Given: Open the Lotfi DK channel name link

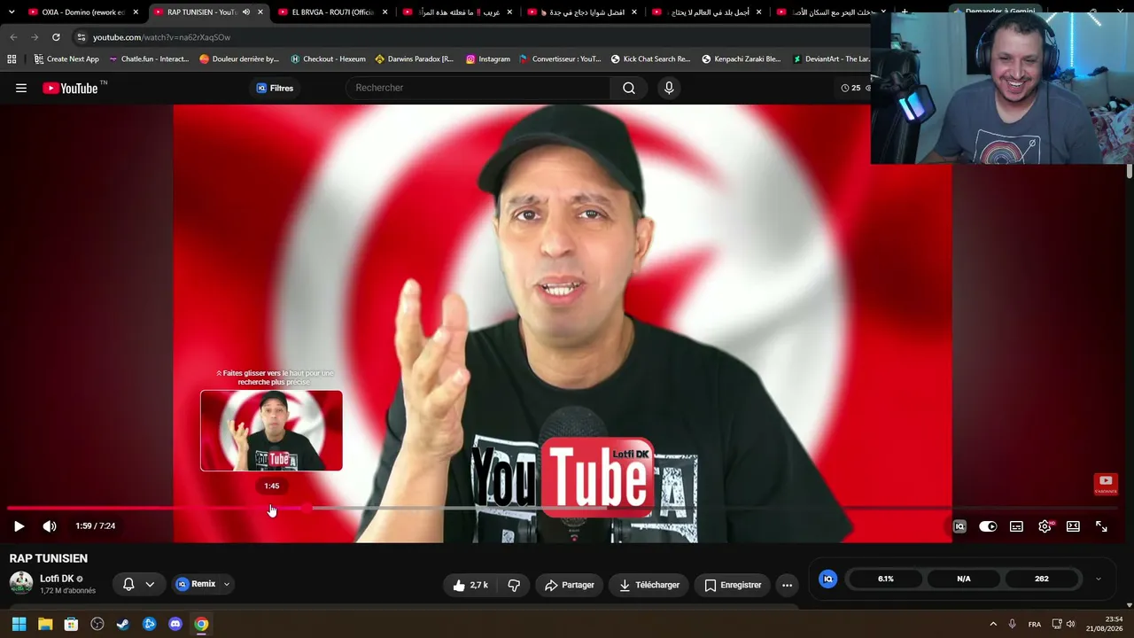Looking at the screenshot, I should (x=57, y=579).
